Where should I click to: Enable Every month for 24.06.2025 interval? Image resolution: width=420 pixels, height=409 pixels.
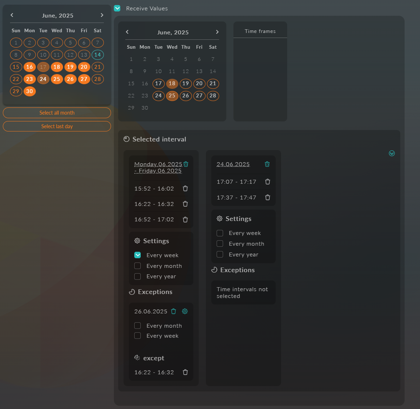[220, 244]
